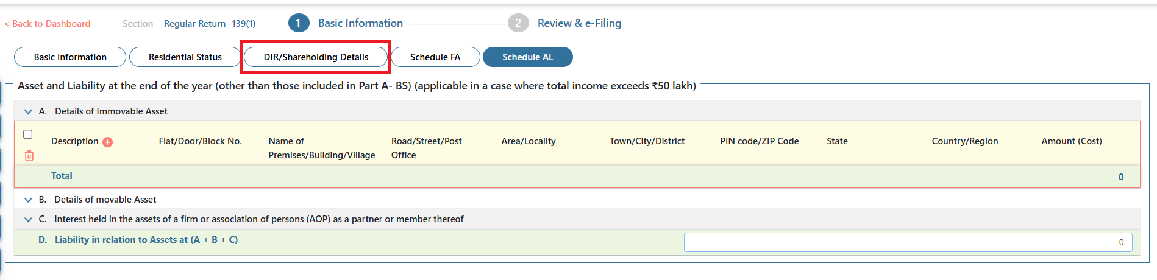The width and height of the screenshot is (1157, 280).
Task: Click the step 1 circle icon
Action: tap(298, 23)
